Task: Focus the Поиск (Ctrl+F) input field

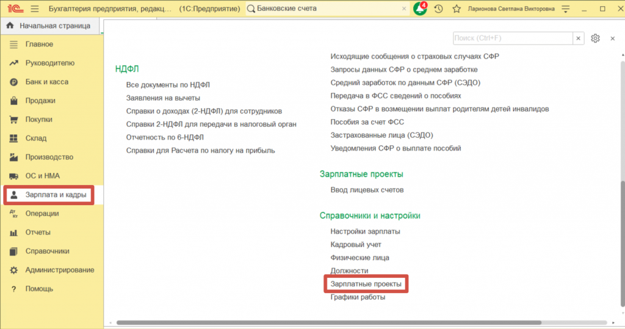Action: pyautogui.click(x=513, y=38)
